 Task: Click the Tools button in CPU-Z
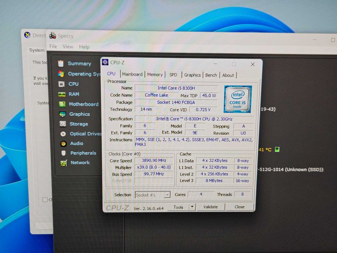coord(178,207)
